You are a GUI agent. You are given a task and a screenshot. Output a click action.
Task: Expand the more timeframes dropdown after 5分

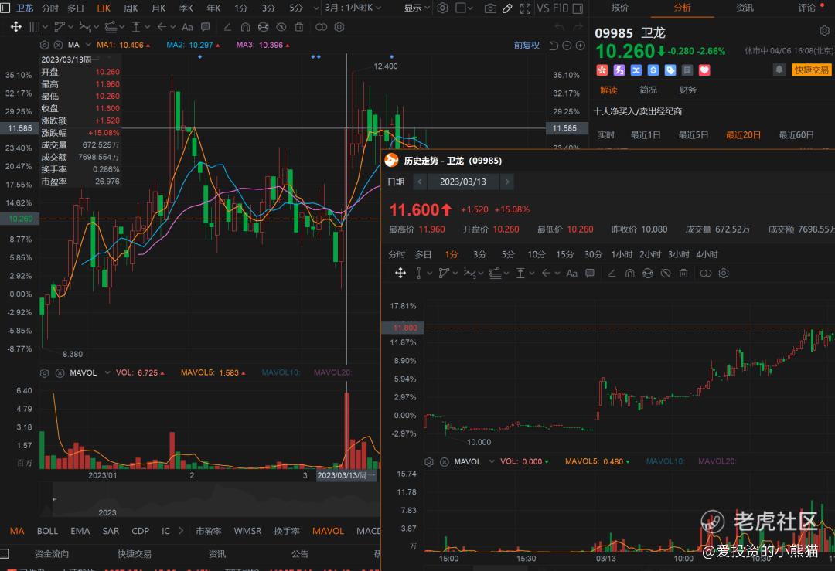(316, 8)
